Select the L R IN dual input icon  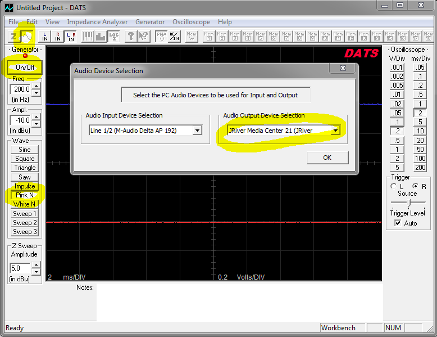pos(71,37)
